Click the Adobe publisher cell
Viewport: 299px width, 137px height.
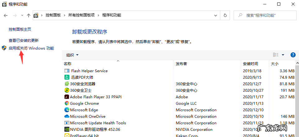tap(182, 97)
